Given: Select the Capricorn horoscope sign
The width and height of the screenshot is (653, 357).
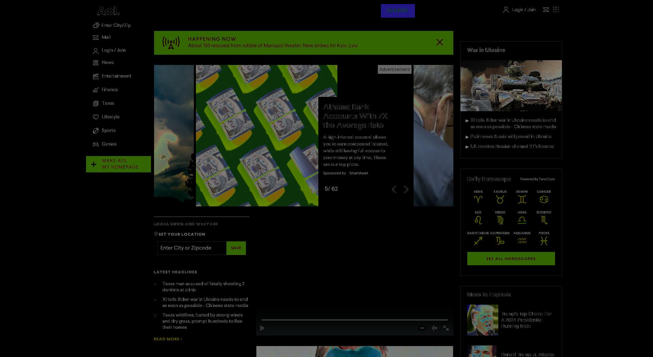Looking at the screenshot, I should (500, 238).
